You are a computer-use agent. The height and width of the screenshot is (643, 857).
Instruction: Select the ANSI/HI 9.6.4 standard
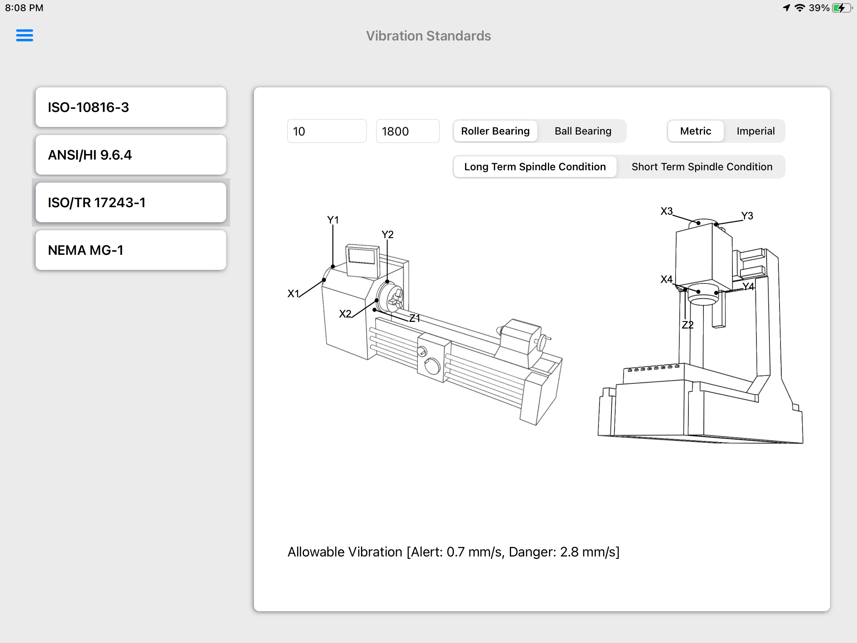(131, 155)
